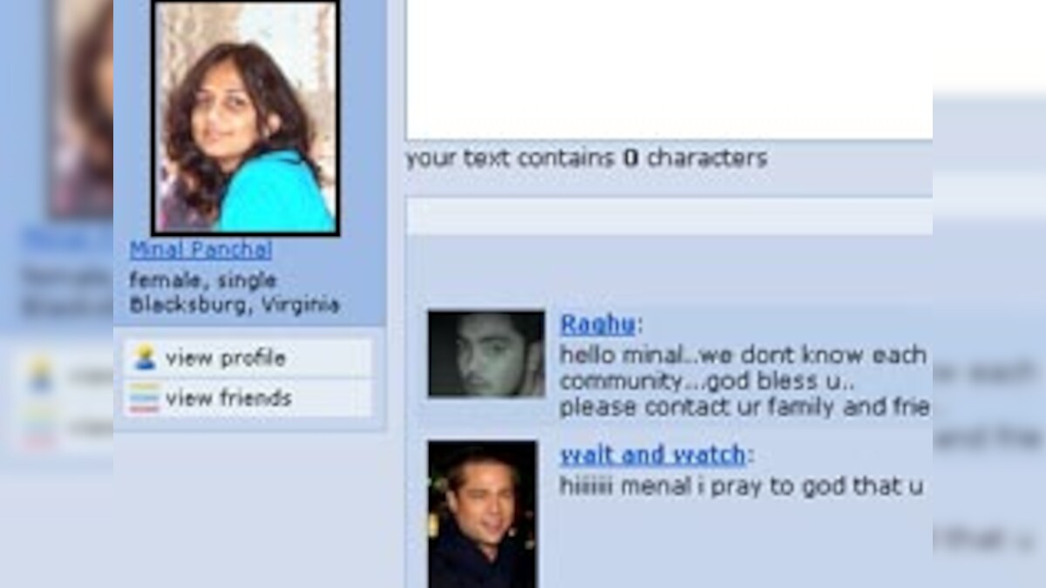Click the blurred duplicate friends bars icon
The width and height of the screenshot is (1046, 588).
(x=40, y=426)
